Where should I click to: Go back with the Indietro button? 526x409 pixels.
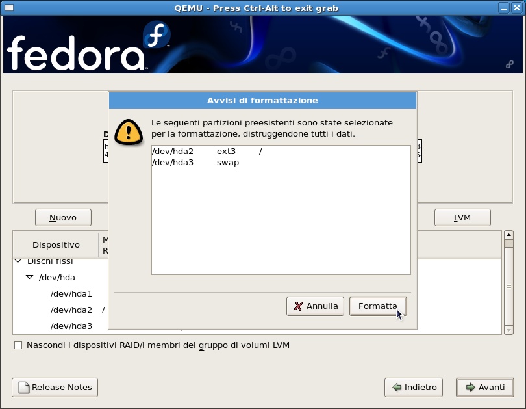click(x=414, y=388)
